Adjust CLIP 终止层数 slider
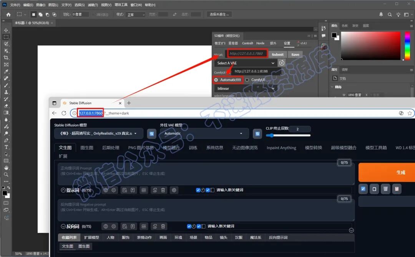The width and height of the screenshot is (415, 257). coord(288,135)
